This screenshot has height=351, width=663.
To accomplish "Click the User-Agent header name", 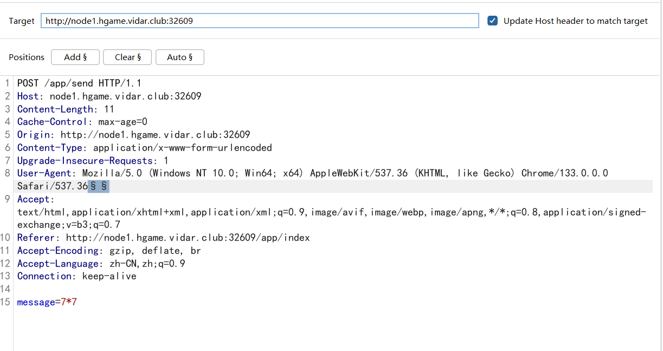I will pyautogui.click(x=44, y=173).
